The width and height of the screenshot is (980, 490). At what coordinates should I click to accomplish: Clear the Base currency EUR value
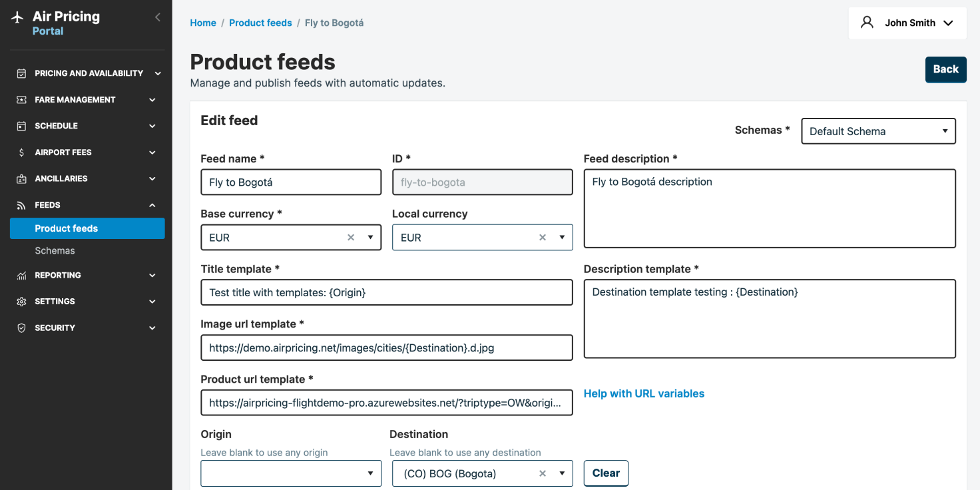[x=351, y=238]
